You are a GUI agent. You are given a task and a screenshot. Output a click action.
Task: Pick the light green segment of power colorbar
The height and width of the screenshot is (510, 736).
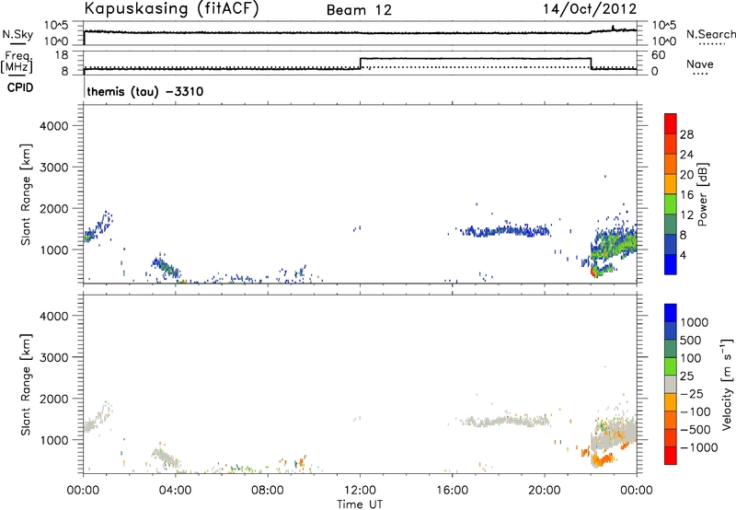pyautogui.click(x=671, y=203)
